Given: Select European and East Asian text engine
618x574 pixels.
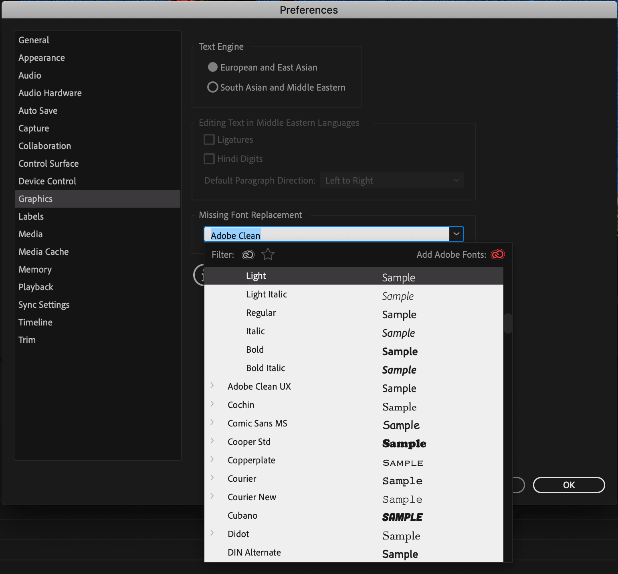Looking at the screenshot, I should tap(213, 67).
